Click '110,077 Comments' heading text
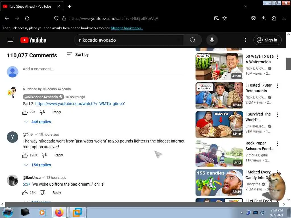Image resolution: width=291 pixels, height=218 pixels. point(32,55)
